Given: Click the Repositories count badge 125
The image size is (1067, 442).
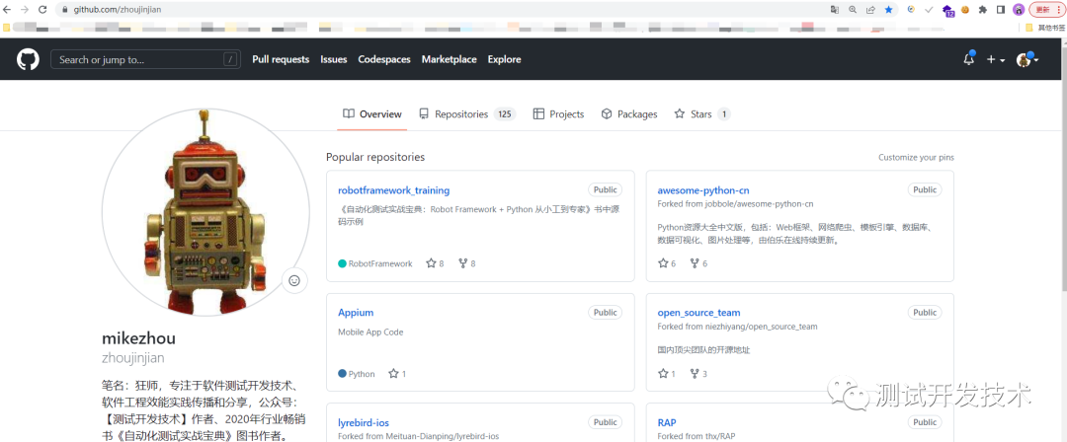Looking at the screenshot, I should (504, 114).
